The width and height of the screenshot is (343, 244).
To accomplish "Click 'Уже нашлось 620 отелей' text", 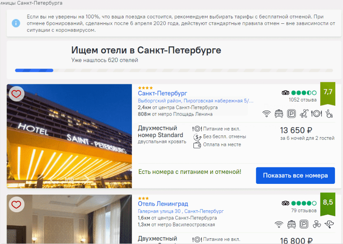I will pyautogui.click(x=105, y=60).
